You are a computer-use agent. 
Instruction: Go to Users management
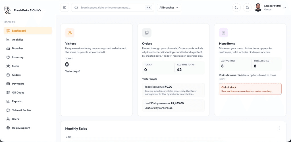(28, 119)
